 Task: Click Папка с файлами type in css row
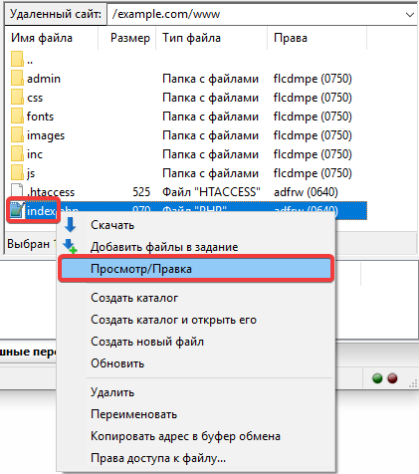(x=210, y=98)
